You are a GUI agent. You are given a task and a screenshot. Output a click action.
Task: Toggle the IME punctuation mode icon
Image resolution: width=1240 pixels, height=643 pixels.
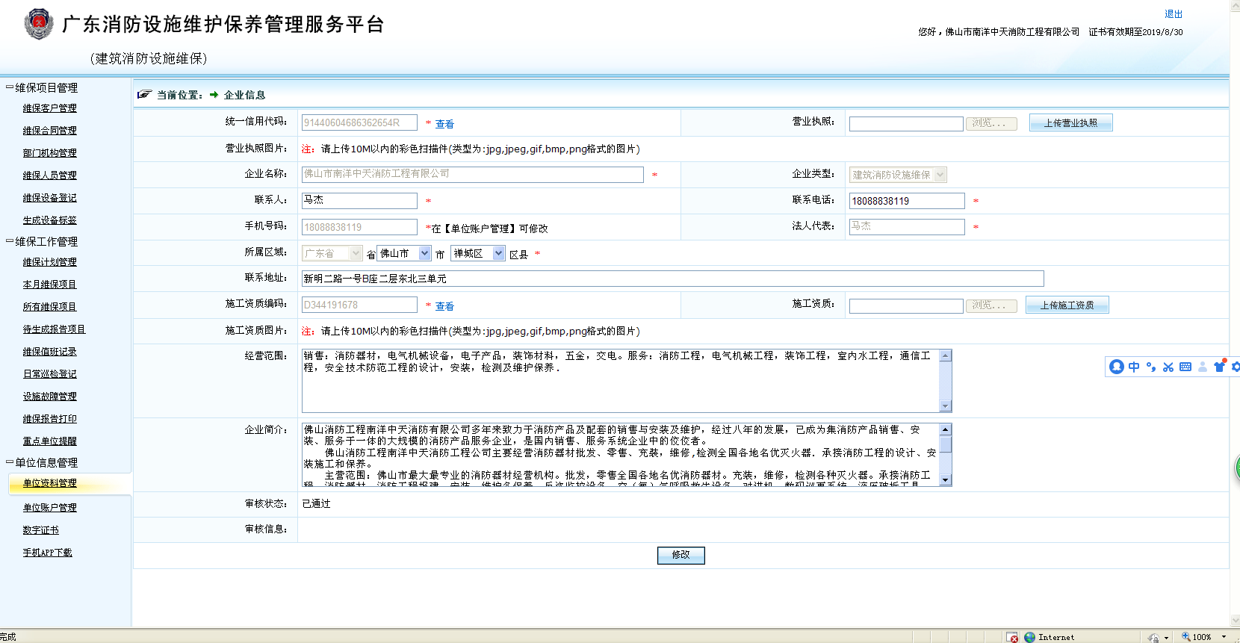1151,367
